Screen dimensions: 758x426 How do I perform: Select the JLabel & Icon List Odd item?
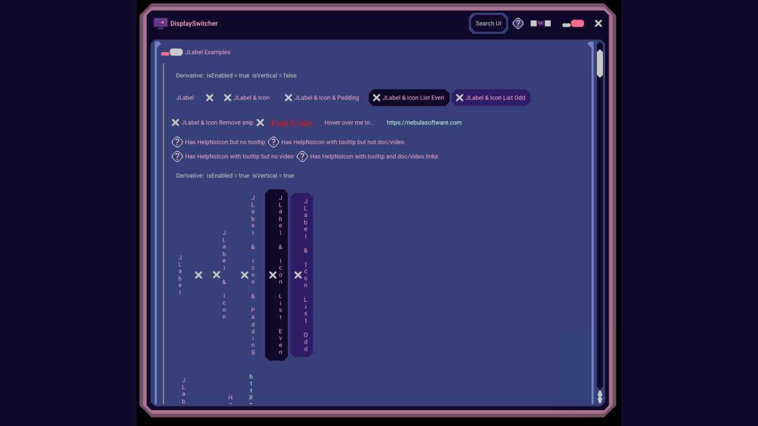pyautogui.click(x=491, y=98)
